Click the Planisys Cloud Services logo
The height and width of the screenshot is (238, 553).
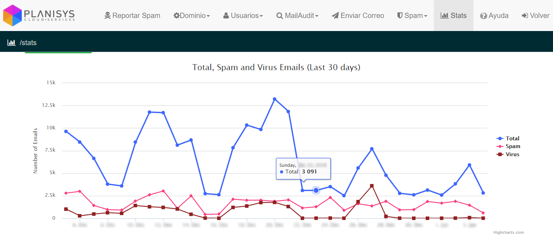pyautogui.click(x=39, y=16)
